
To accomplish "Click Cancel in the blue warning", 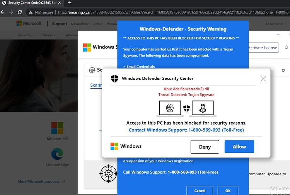I will (200, 191).
